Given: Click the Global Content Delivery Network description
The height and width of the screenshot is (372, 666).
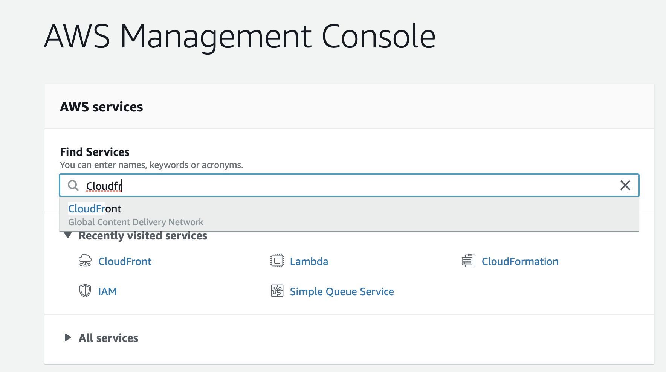Looking at the screenshot, I should click(x=136, y=222).
